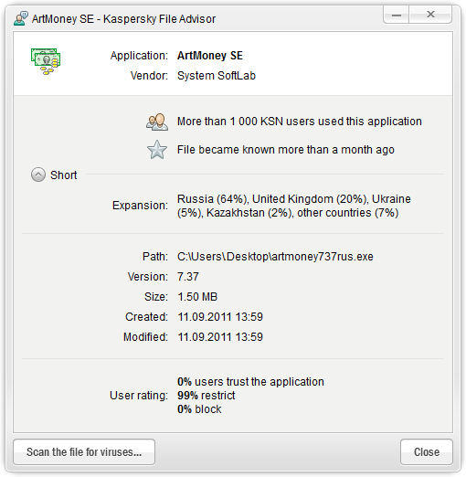Click the System SoftLab vendor text
Viewport: 466px width, 477px height.
(217, 76)
